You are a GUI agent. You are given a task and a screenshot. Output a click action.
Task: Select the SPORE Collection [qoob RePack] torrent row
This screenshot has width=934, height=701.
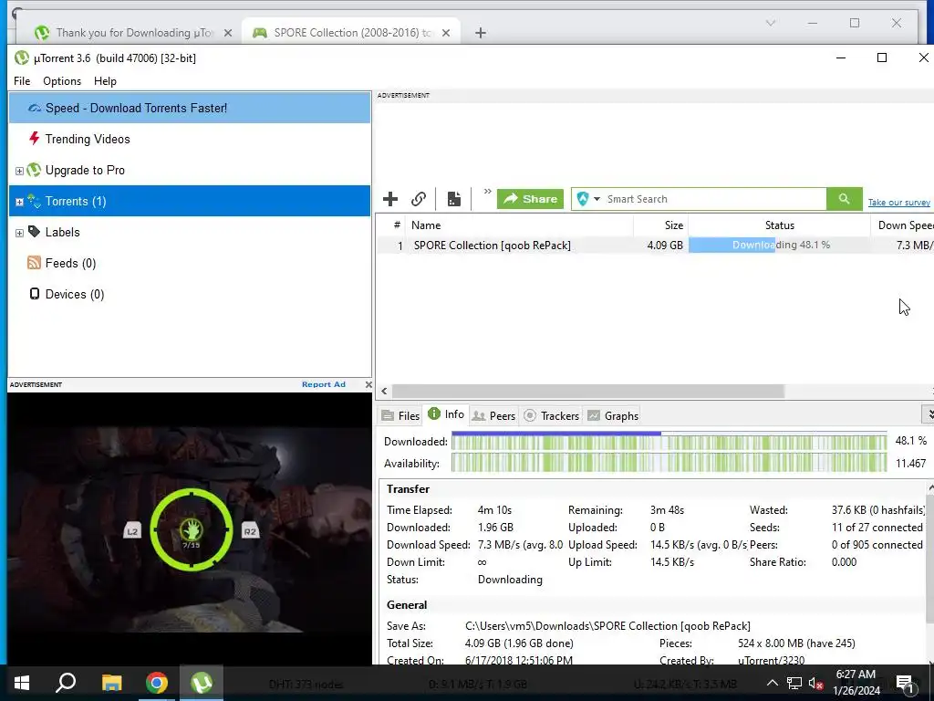(655, 245)
